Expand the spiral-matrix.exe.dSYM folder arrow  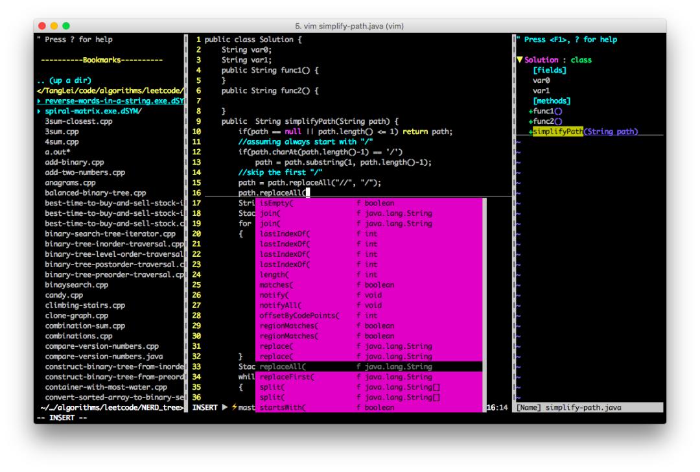(39, 112)
